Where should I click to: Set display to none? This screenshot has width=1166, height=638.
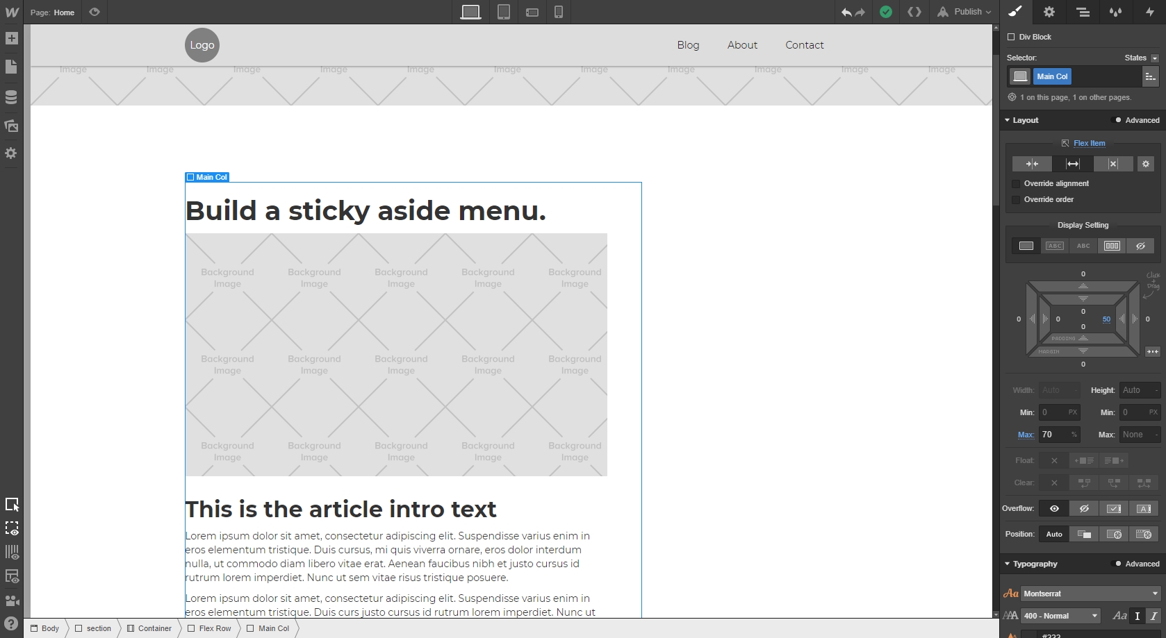pos(1140,246)
